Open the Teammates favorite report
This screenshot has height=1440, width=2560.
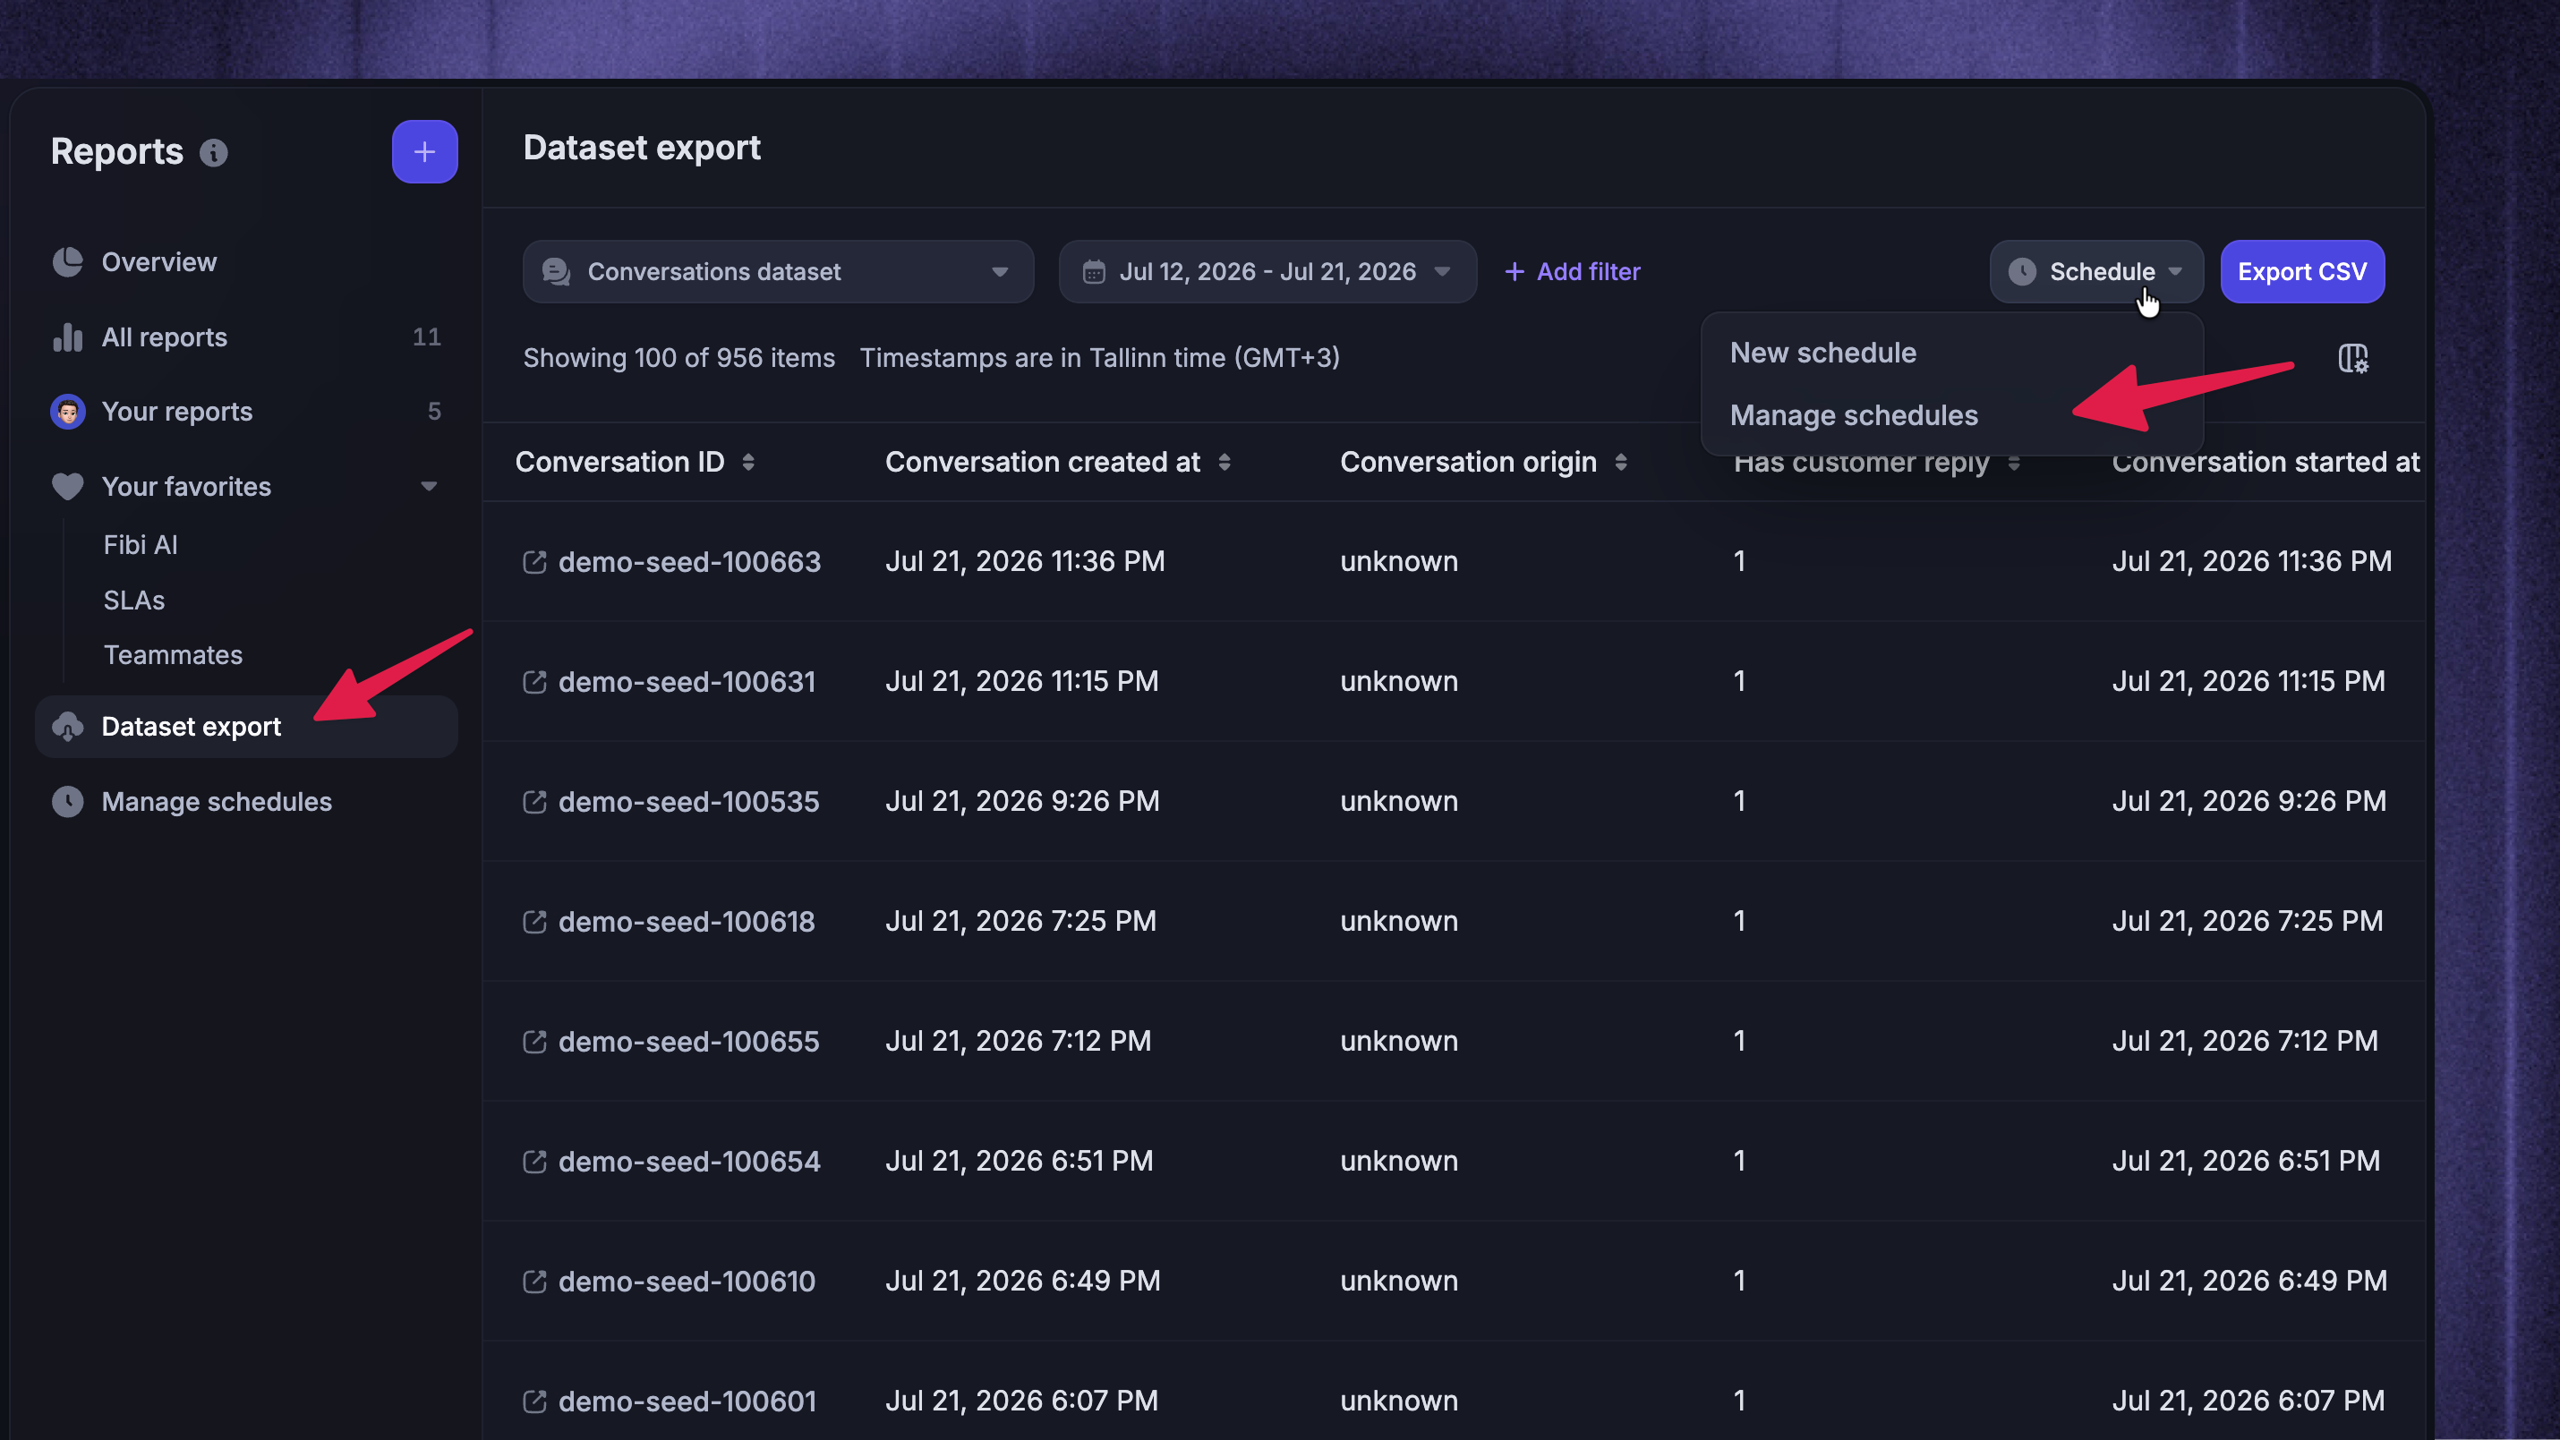[173, 655]
